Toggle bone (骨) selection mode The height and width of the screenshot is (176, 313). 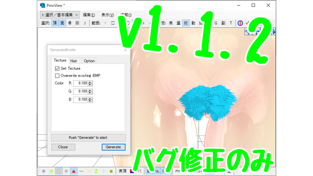tap(70, 23)
